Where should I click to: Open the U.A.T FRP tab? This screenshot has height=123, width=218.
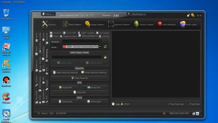click(69, 33)
